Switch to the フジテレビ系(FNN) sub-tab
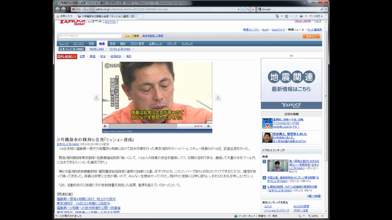The image size is (392, 220). point(120,49)
